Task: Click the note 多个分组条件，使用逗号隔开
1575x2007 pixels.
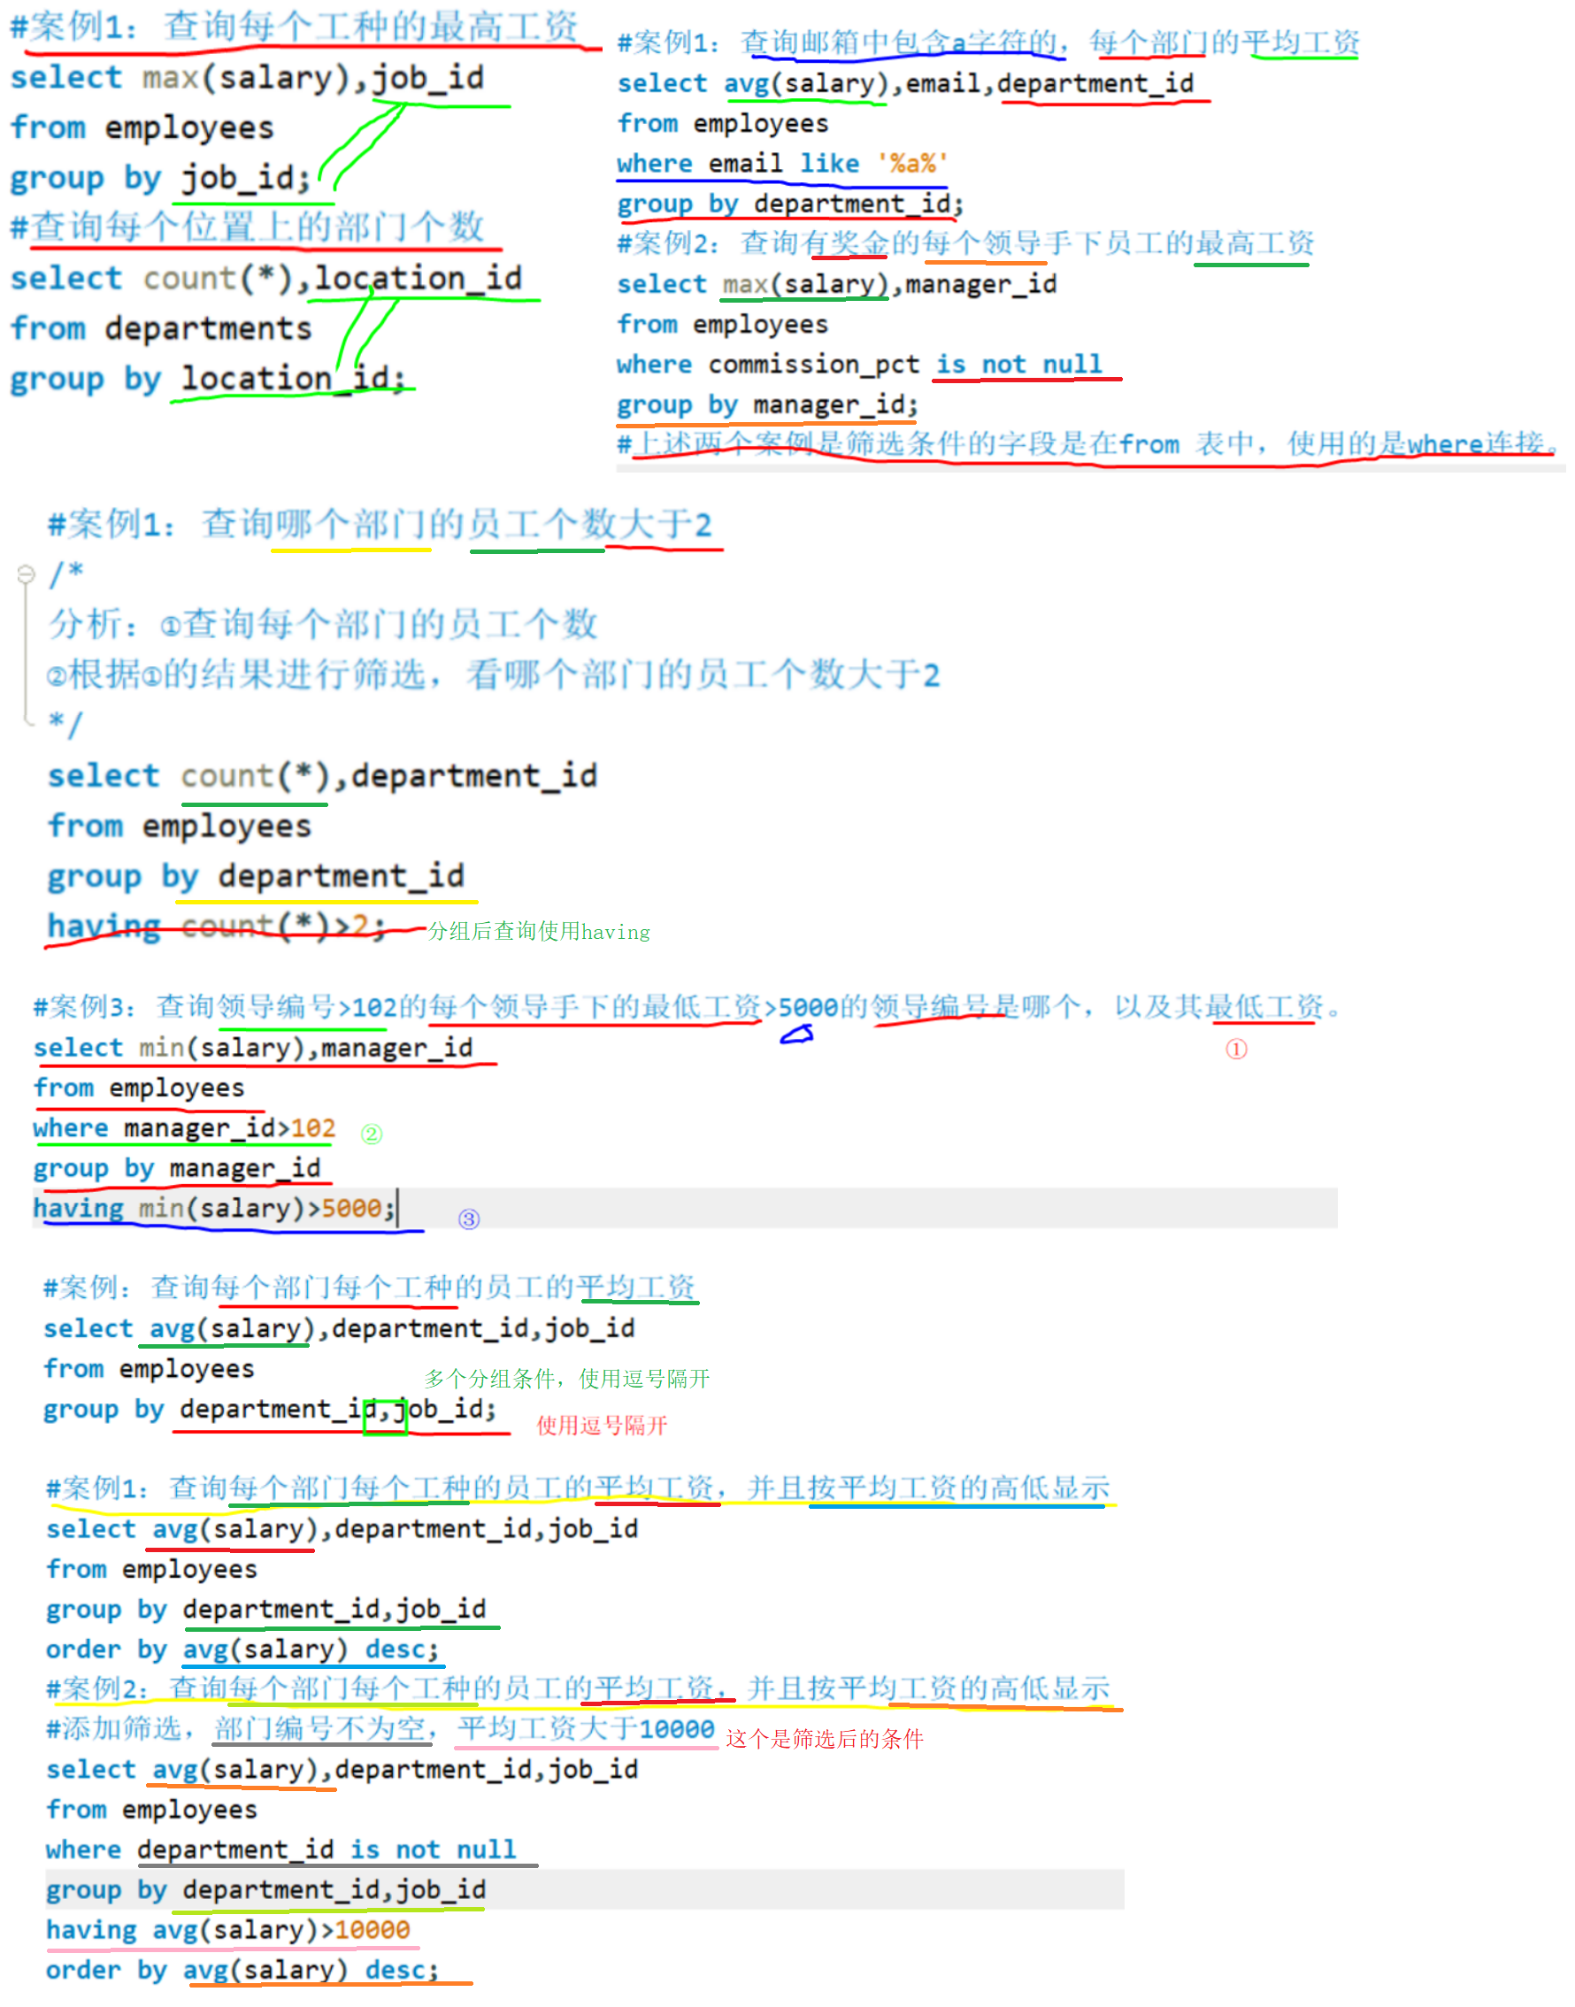Action: tap(567, 1378)
